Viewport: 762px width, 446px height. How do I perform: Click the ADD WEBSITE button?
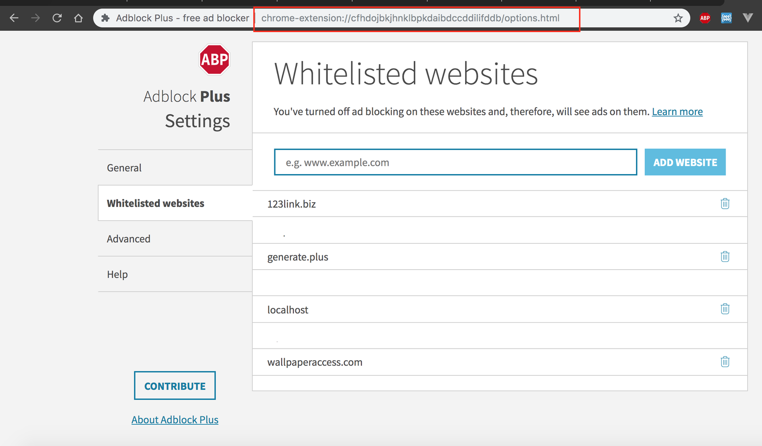click(685, 162)
